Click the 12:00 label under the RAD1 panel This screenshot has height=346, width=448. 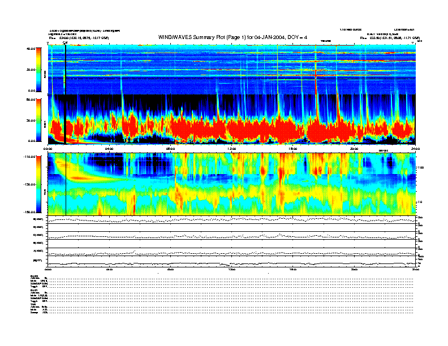click(x=231, y=149)
